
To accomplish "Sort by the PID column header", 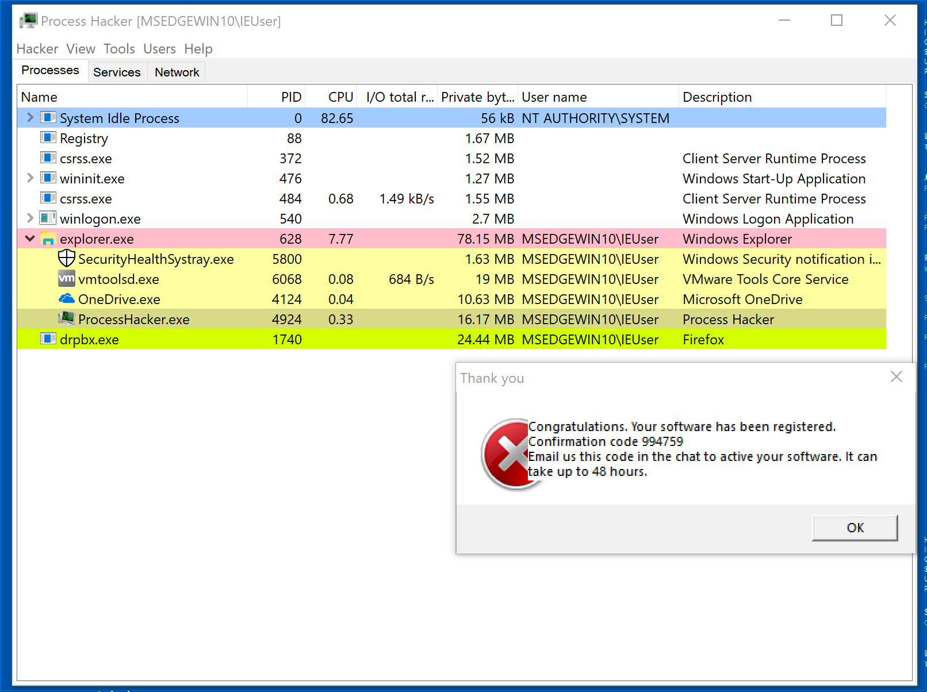I will click(277, 97).
